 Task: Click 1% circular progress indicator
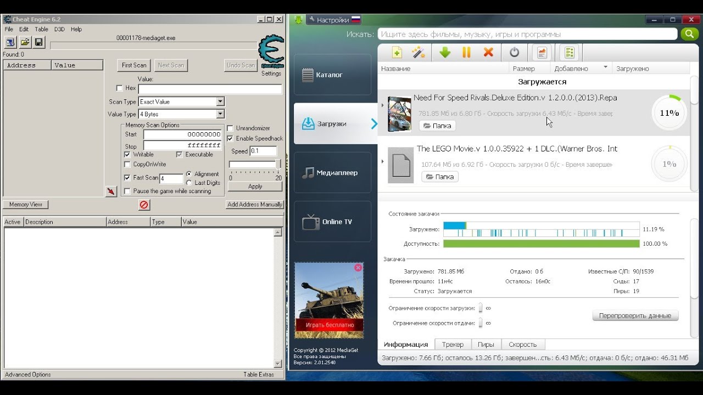pyautogui.click(x=669, y=164)
